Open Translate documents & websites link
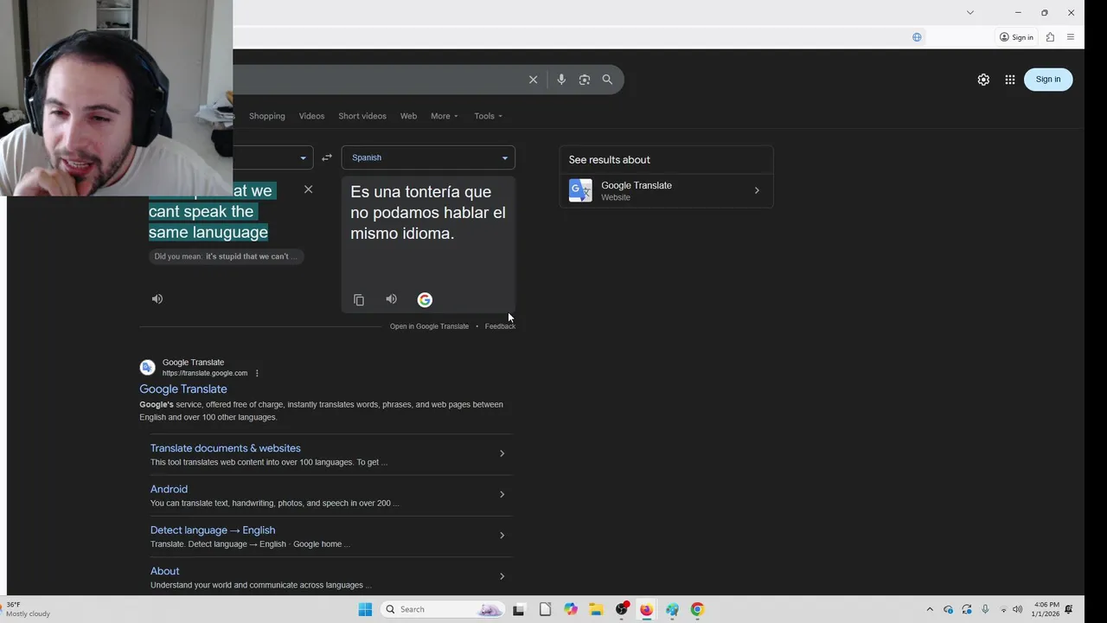 pos(226,448)
